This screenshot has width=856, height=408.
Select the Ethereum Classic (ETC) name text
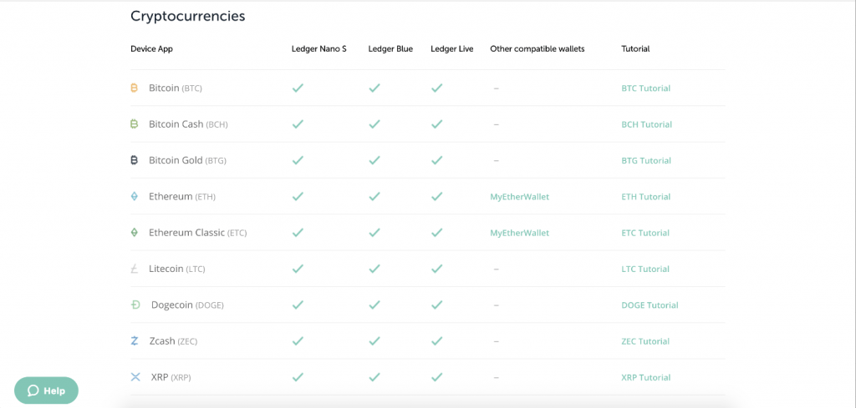coord(197,233)
